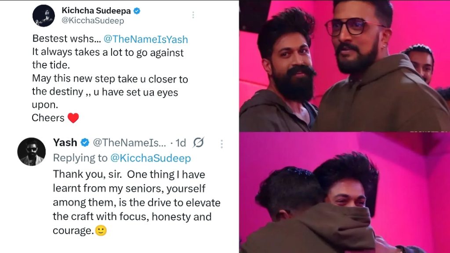This screenshot has width=450, height=253.
Task: Open Yash's reply text starting Thank you, sir
Action: pos(137,202)
